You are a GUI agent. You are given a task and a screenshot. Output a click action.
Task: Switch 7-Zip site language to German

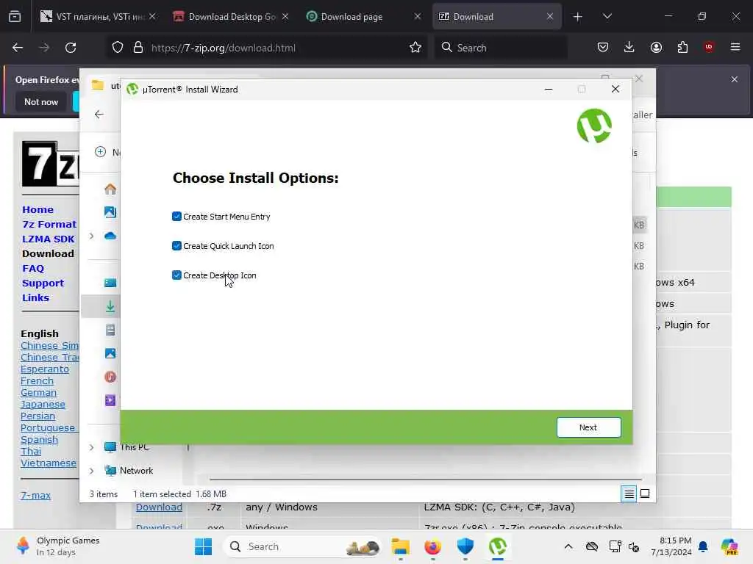(x=38, y=393)
